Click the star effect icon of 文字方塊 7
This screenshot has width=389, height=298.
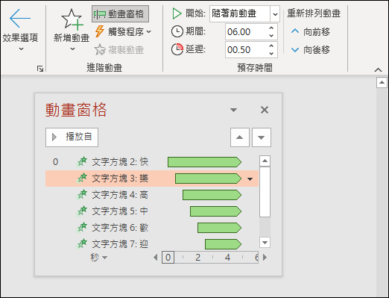coord(82,243)
